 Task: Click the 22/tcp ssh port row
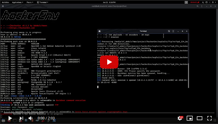(41, 46)
